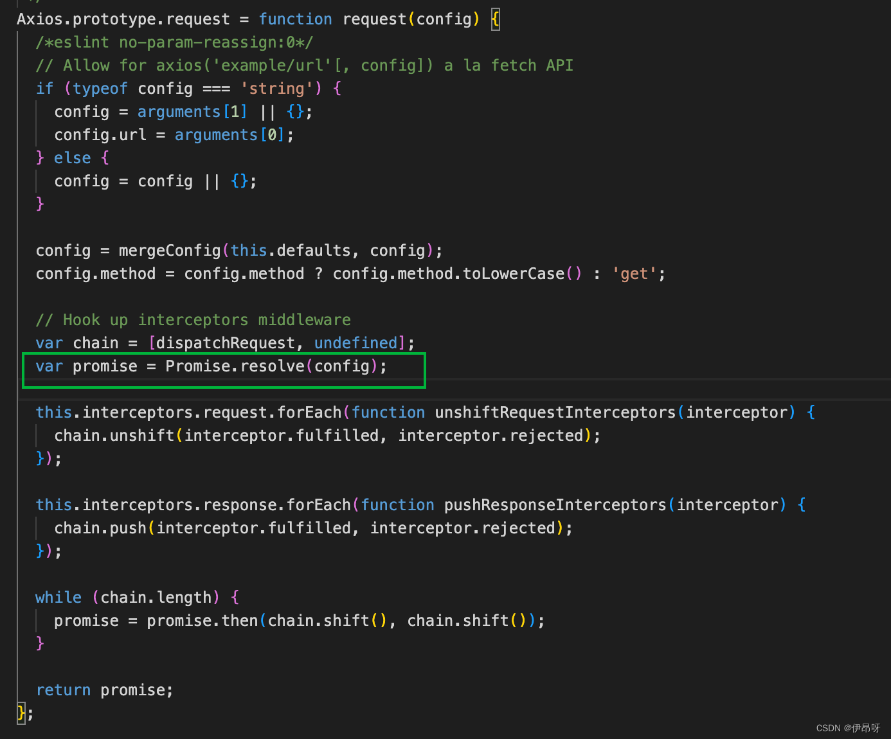Click the '} else {' line

point(73,158)
